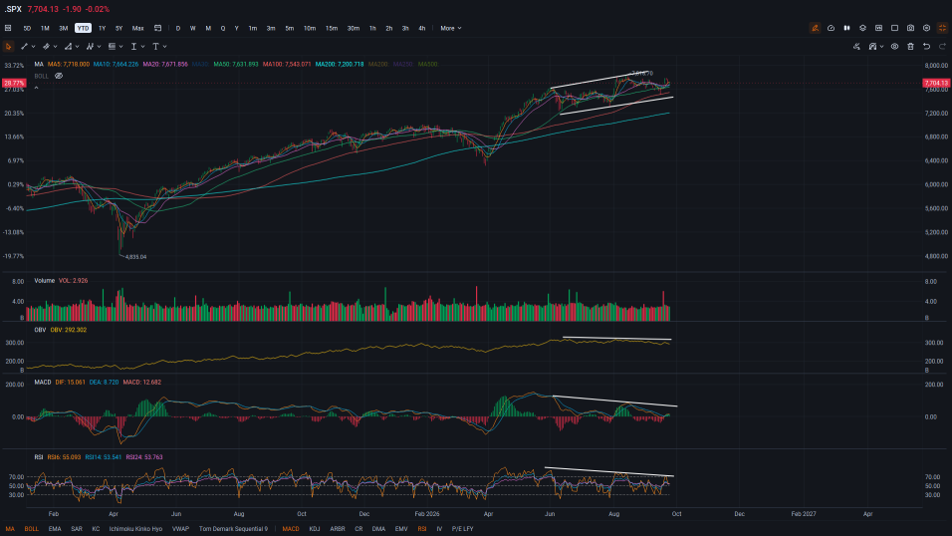This screenshot has height=536, width=952.
Task: Toggle the MACD indicator at bottom
Action: 290,529
